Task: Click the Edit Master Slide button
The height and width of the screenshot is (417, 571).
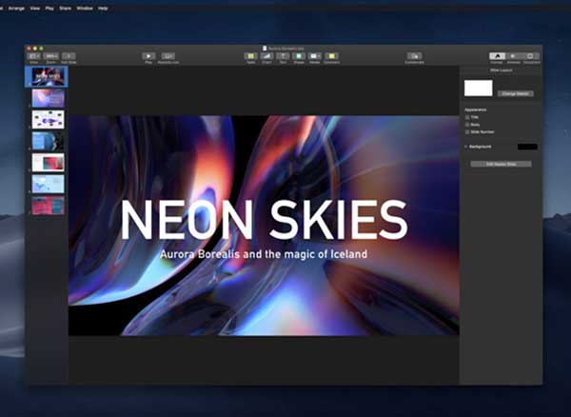Action: coord(502,165)
